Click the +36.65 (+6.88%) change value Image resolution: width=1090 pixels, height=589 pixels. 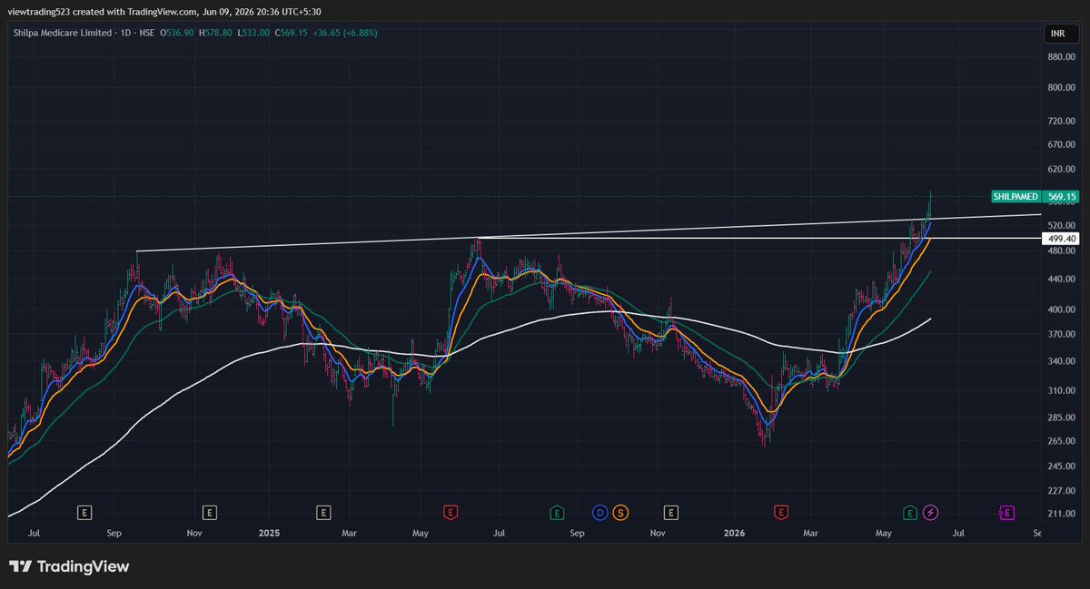point(345,33)
